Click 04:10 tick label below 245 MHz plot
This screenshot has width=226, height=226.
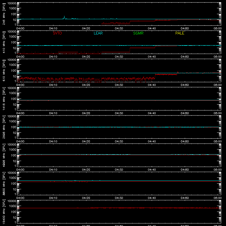53,29
